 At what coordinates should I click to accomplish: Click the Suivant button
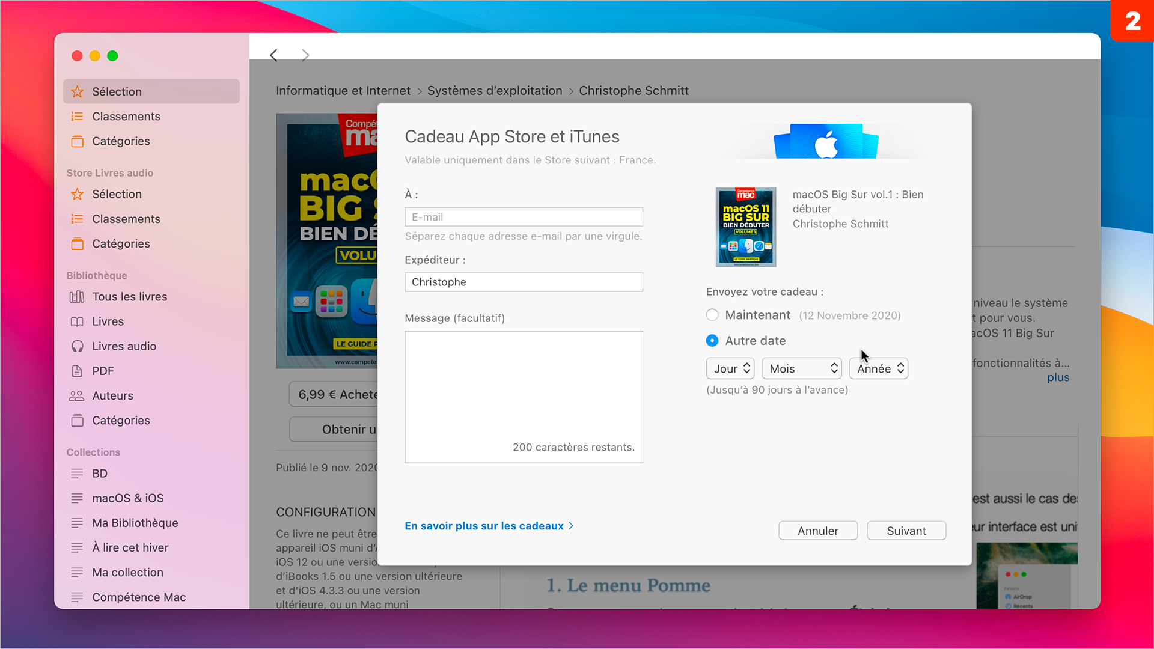click(906, 531)
